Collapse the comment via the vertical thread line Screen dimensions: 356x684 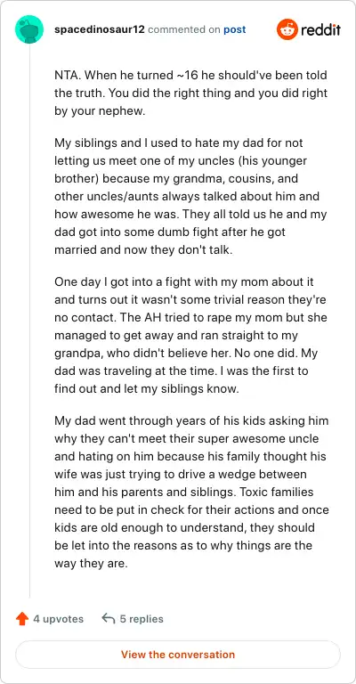(x=29, y=321)
